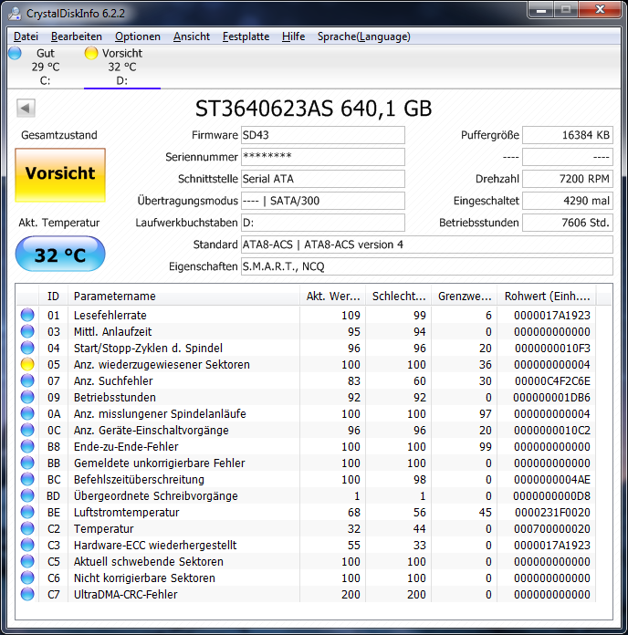The image size is (628, 635).
Task: Click the Schnittstelle field Serial ATA
Action: click(323, 179)
